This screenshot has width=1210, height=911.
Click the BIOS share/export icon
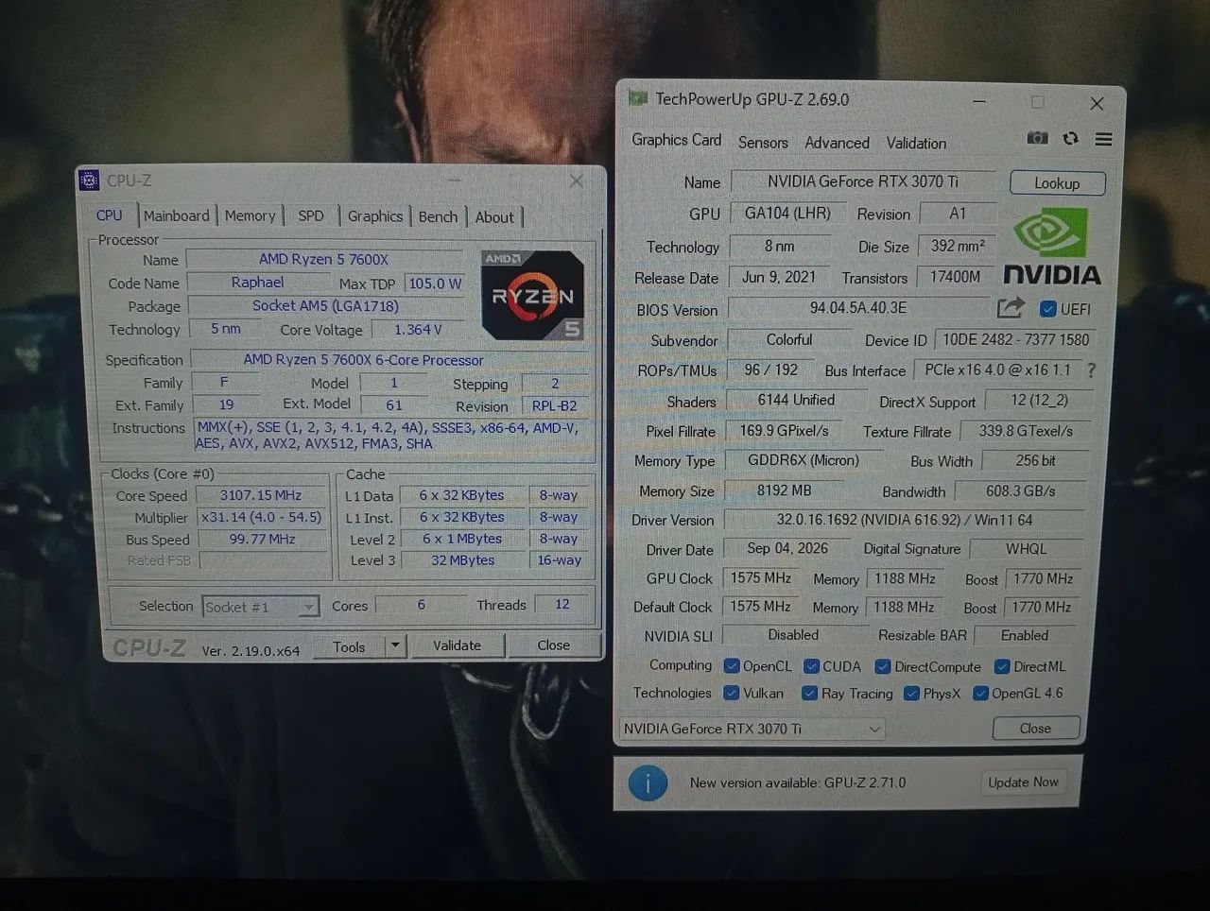[1011, 308]
